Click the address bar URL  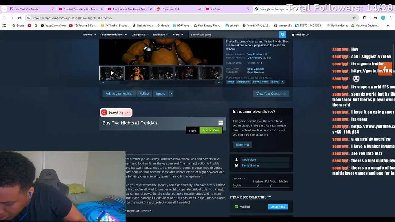click(72, 18)
